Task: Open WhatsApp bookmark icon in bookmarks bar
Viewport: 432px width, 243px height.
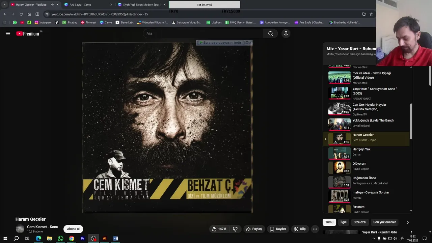Action: [x=15, y=23]
